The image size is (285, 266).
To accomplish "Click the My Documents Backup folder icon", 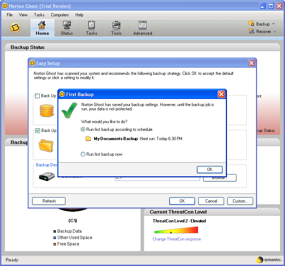I will click(x=89, y=139).
